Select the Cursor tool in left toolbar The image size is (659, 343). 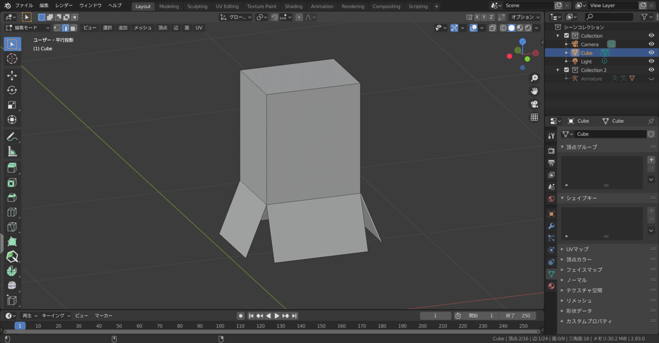(x=12, y=59)
